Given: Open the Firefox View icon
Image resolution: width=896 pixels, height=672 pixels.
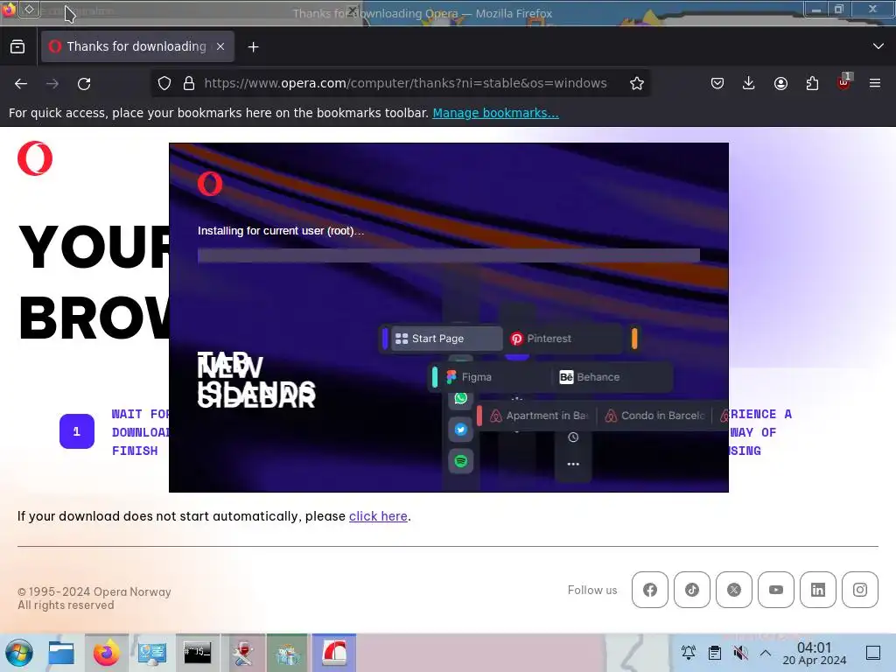Looking at the screenshot, I should coord(17,46).
